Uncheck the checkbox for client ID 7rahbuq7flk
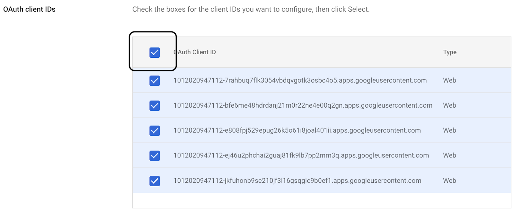Viewport: 514px width, 211px height. [155, 81]
